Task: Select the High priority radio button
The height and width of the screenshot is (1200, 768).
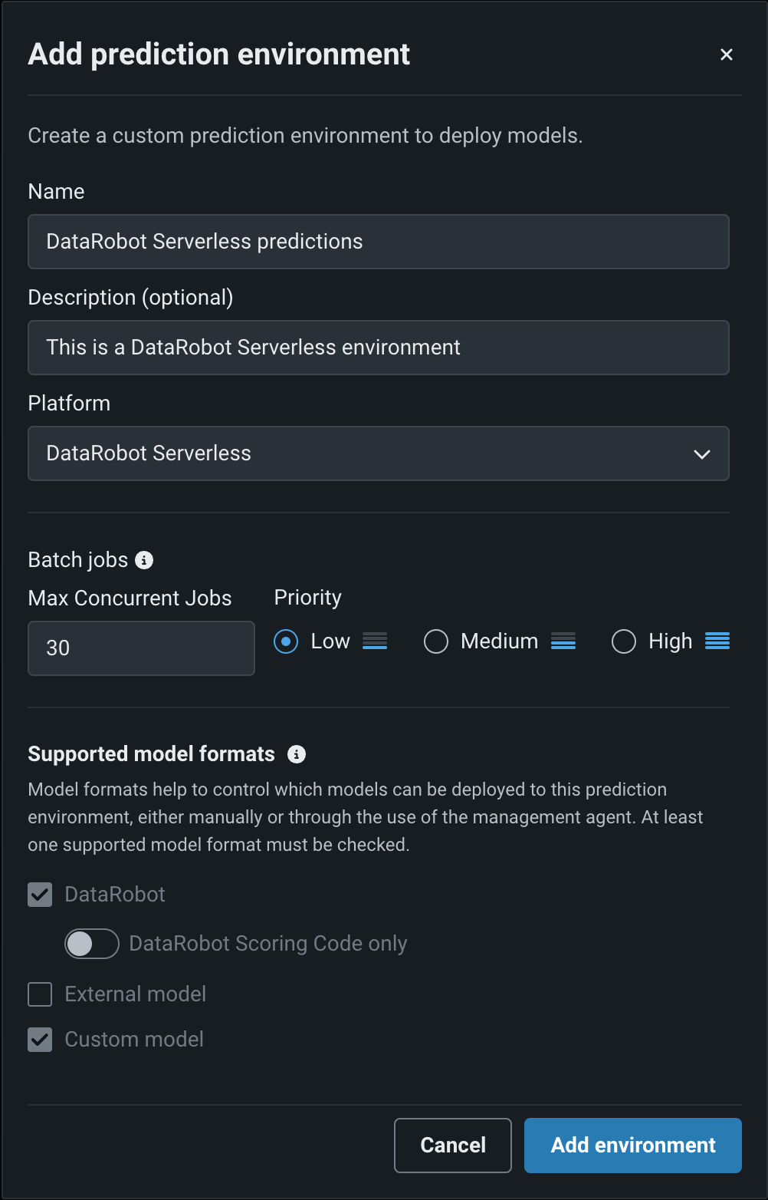Action: 624,641
